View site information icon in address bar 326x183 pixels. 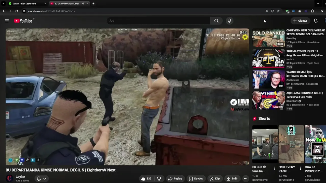click(x=24, y=11)
